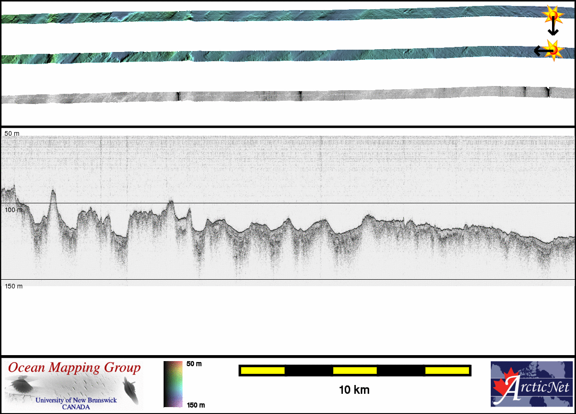576x414 pixels.
Task: Click the black left-pointing arrow on second strip
Action: point(539,50)
